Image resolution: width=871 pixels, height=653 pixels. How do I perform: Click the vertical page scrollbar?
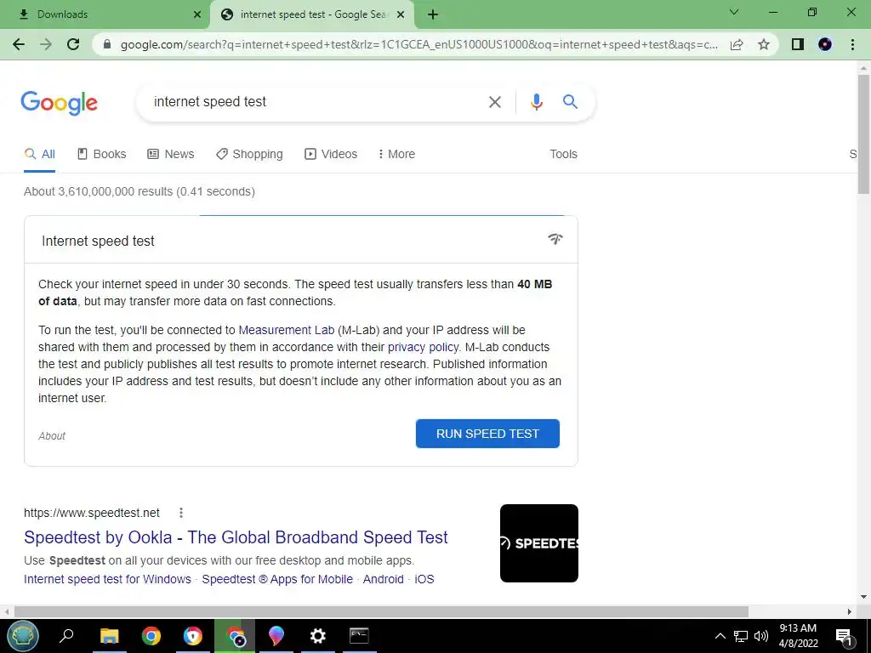pos(863,133)
